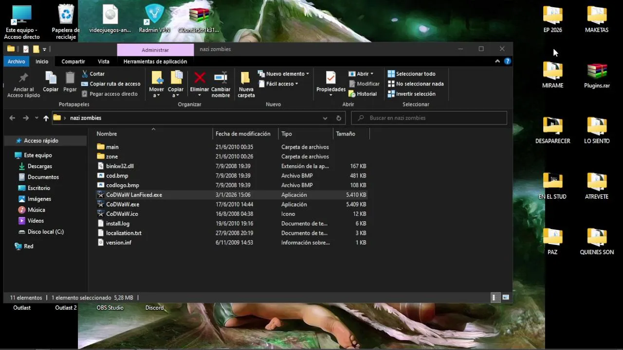Select Papelera de reciclaje desktop icon
Image resolution: width=623 pixels, height=350 pixels.
[x=66, y=22]
